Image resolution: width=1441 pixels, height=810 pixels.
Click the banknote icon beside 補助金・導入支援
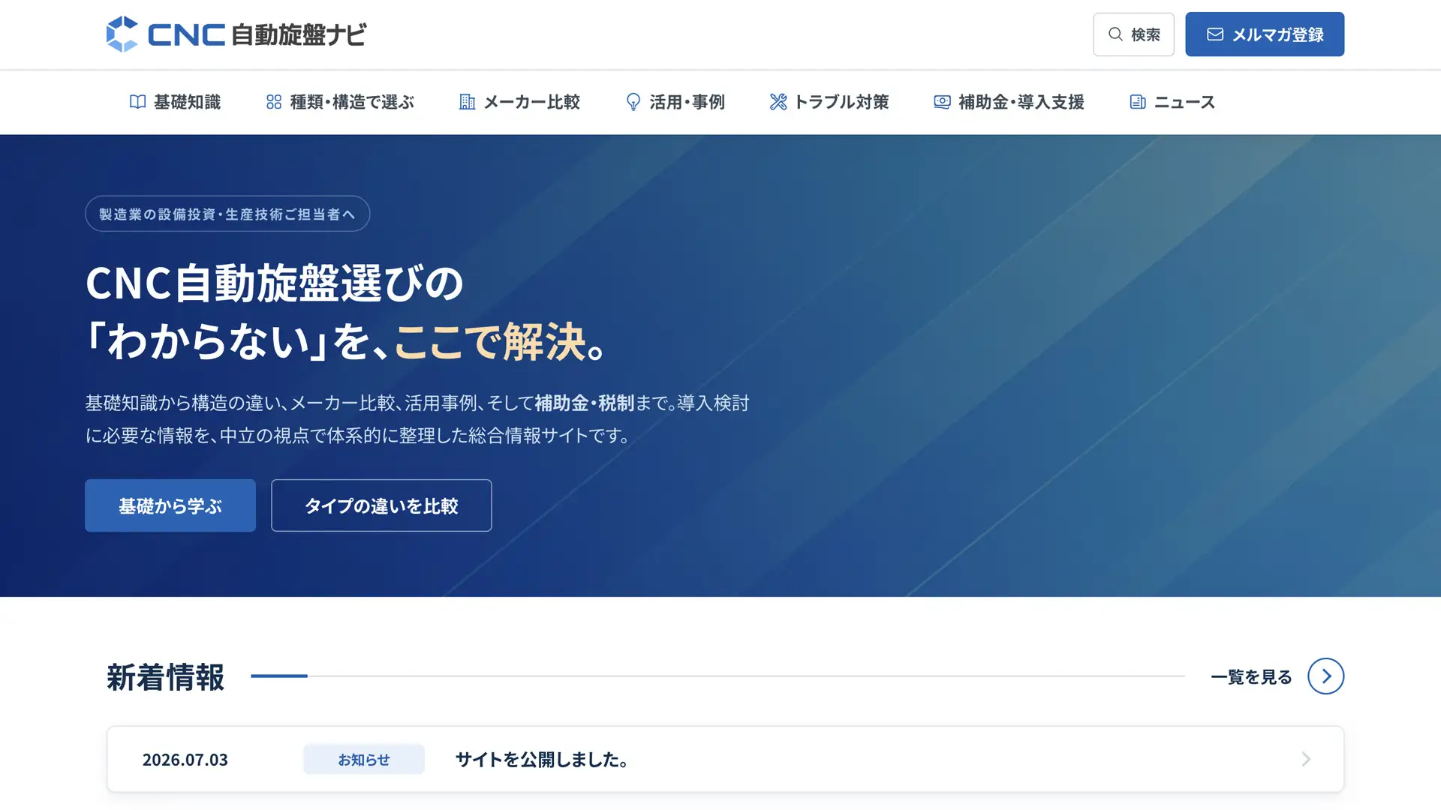click(x=942, y=102)
